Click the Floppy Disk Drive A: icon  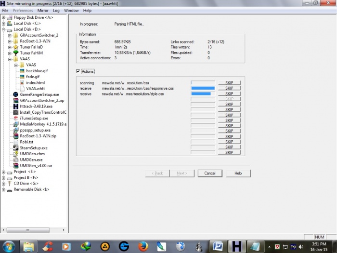[10, 17]
